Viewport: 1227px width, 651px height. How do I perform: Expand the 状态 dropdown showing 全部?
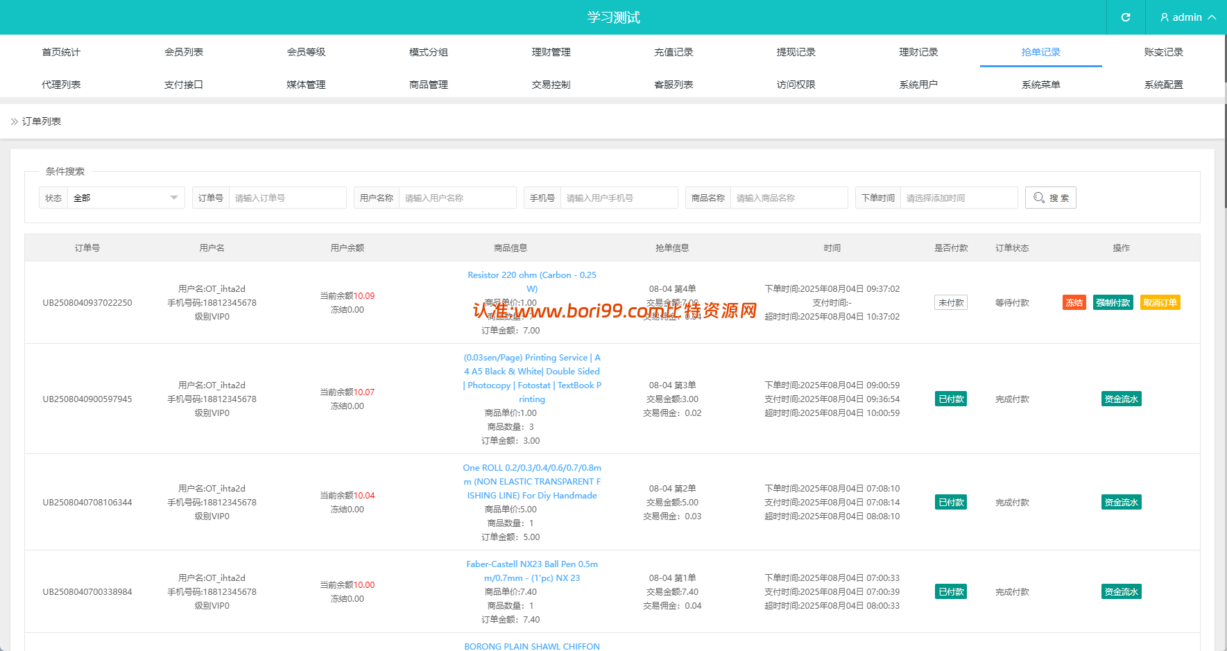point(126,198)
